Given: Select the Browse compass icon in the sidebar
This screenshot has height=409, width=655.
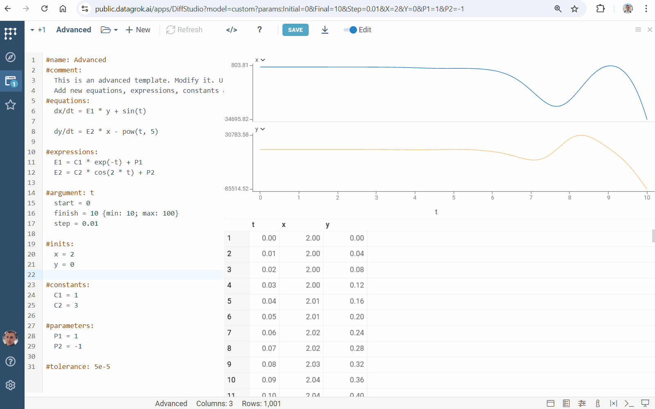Looking at the screenshot, I should pos(10,57).
